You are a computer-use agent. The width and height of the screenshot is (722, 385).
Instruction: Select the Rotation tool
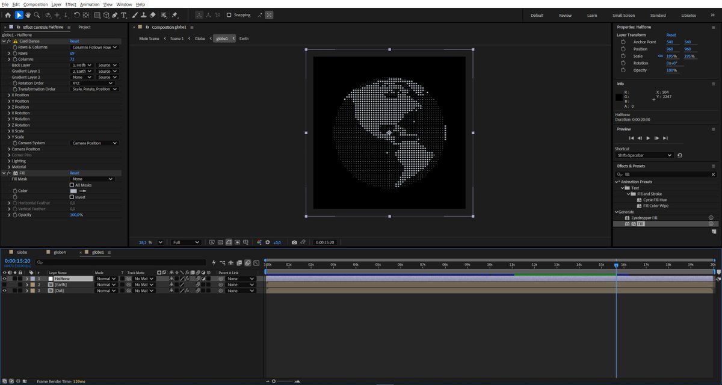pos(76,15)
